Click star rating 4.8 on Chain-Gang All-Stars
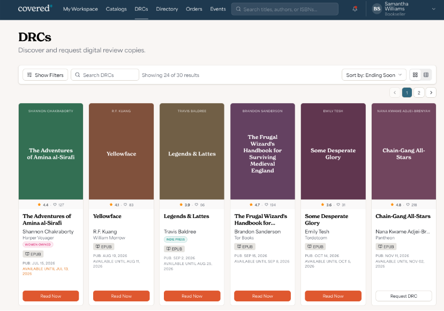This screenshot has height=311, width=444. point(396,205)
